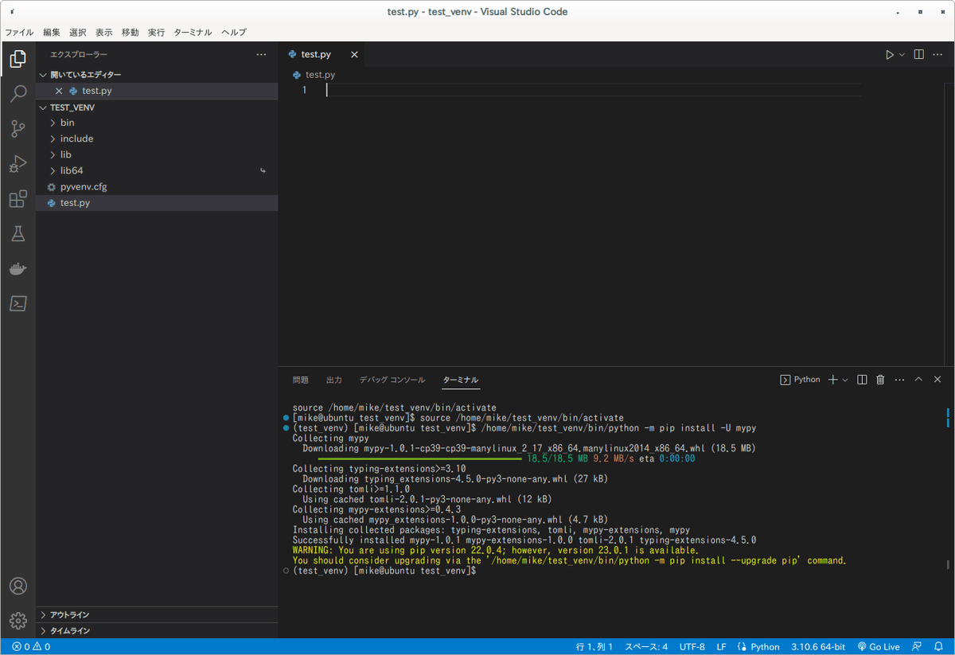
Task: Expand the lib folder
Action: point(157,154)
